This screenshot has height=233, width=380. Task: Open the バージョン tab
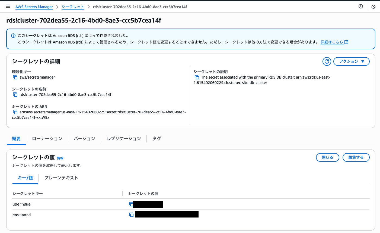point(84,139)
